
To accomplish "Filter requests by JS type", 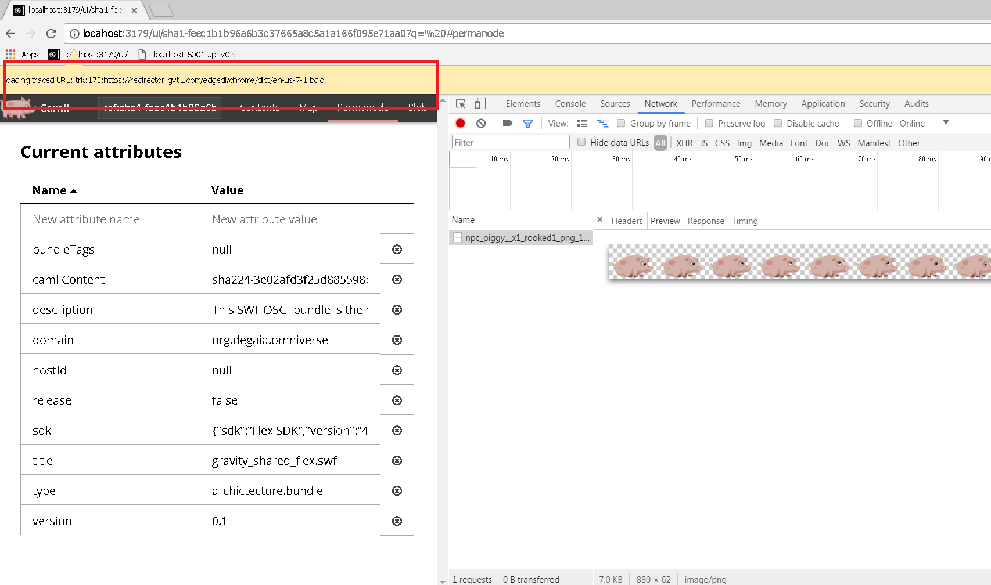I will coord(703,143).
